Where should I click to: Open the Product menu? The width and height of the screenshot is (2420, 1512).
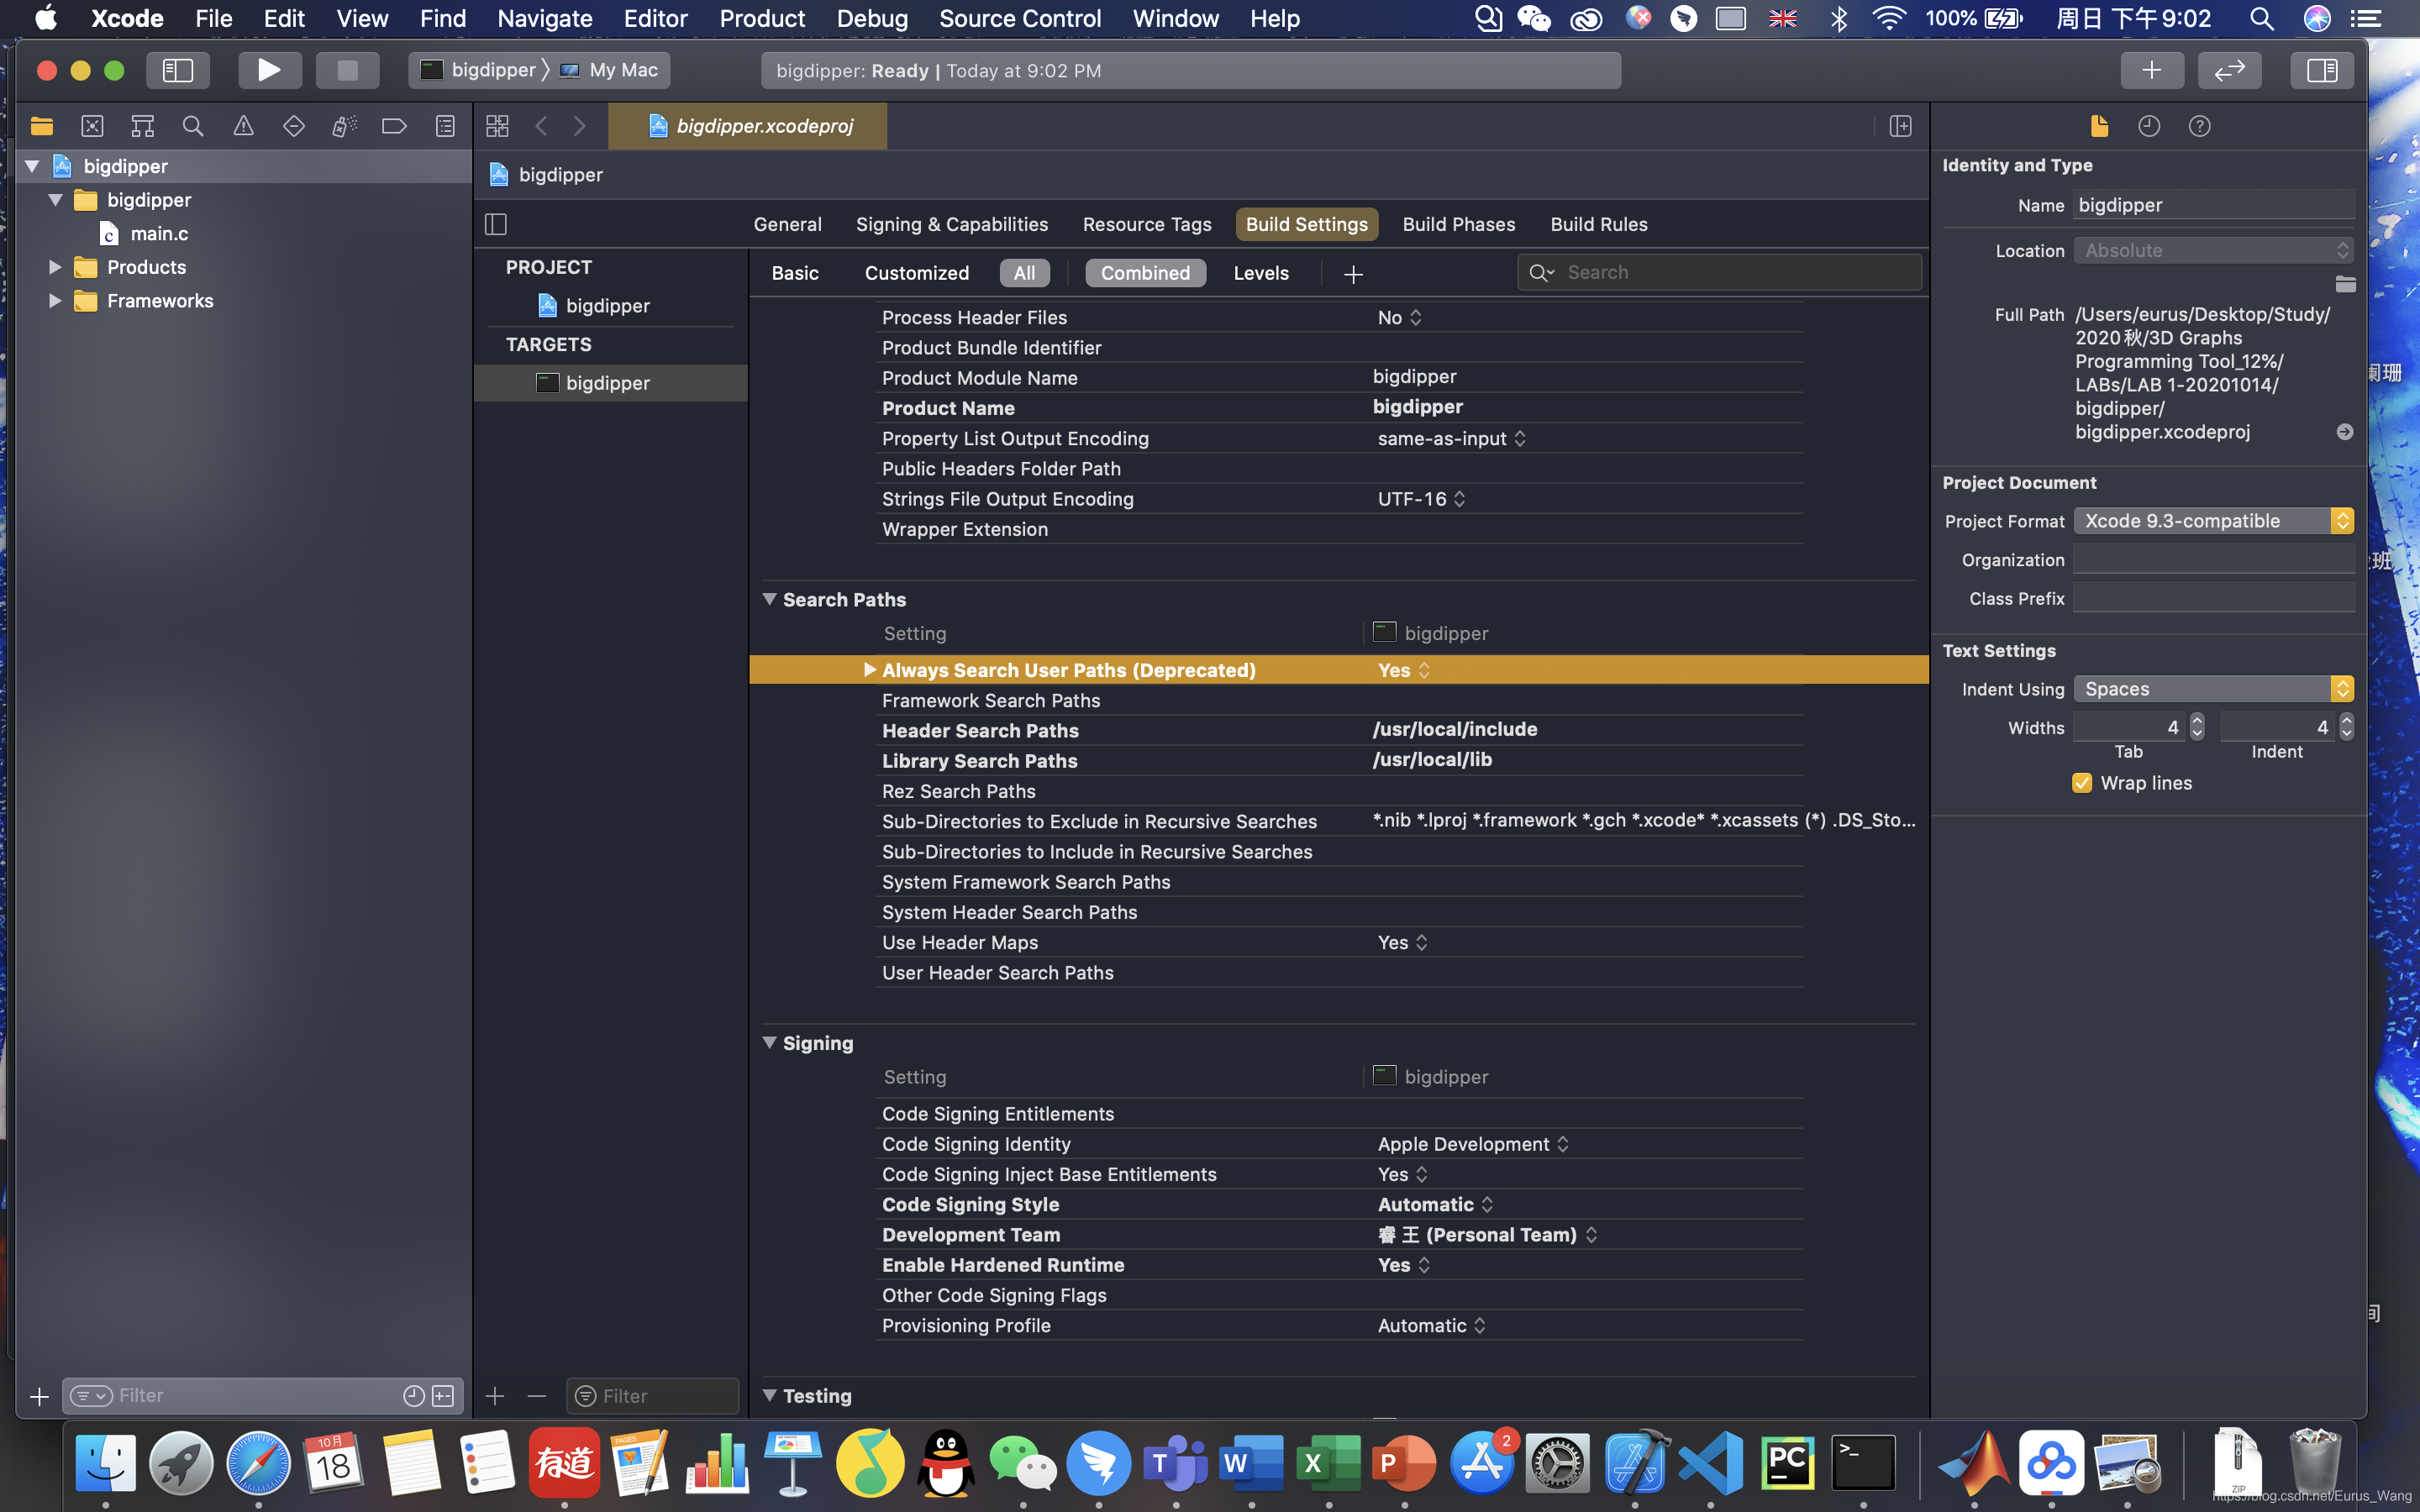[761, 18]
